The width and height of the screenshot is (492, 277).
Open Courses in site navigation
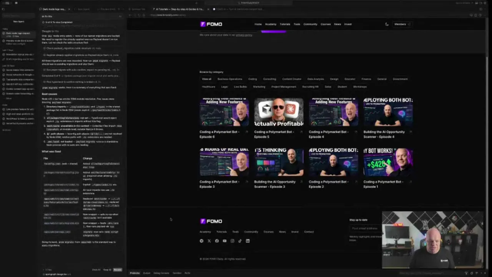click(326, 24)
